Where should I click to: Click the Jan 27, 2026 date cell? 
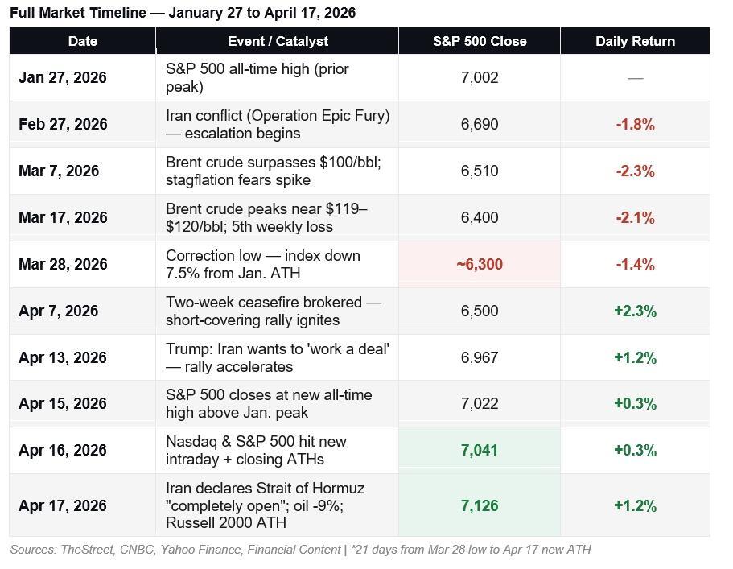[63, 78]
